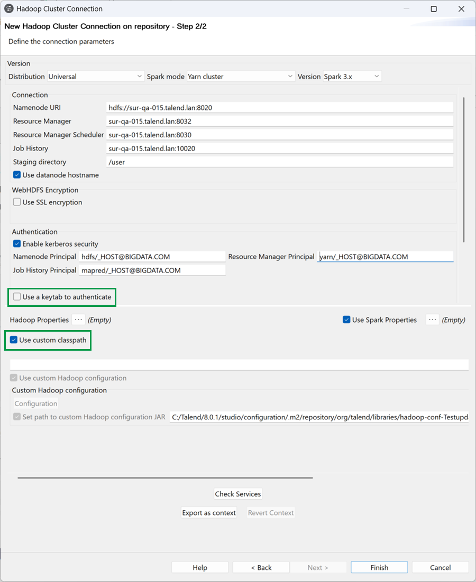Open the Hadoop Properties editor via ellipsis icon
This screenshot has width=476, height=582.
[x=78, y=320]
